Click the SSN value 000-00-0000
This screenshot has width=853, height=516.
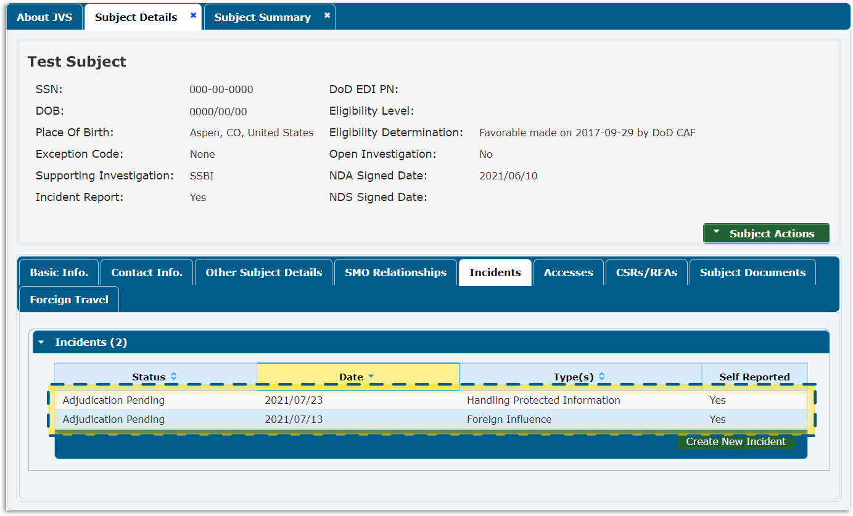[x=221, y=89]
